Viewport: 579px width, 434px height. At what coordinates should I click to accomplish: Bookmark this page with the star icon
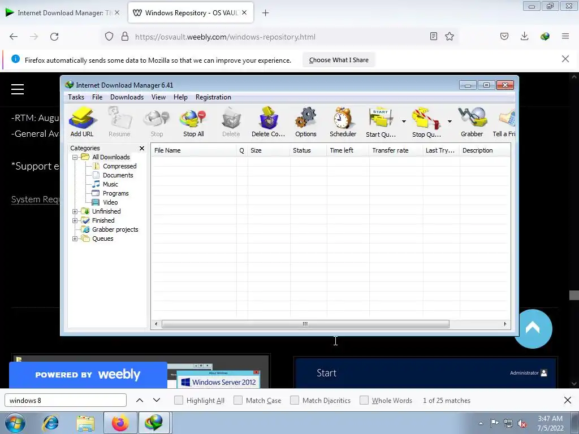point(450,37)
